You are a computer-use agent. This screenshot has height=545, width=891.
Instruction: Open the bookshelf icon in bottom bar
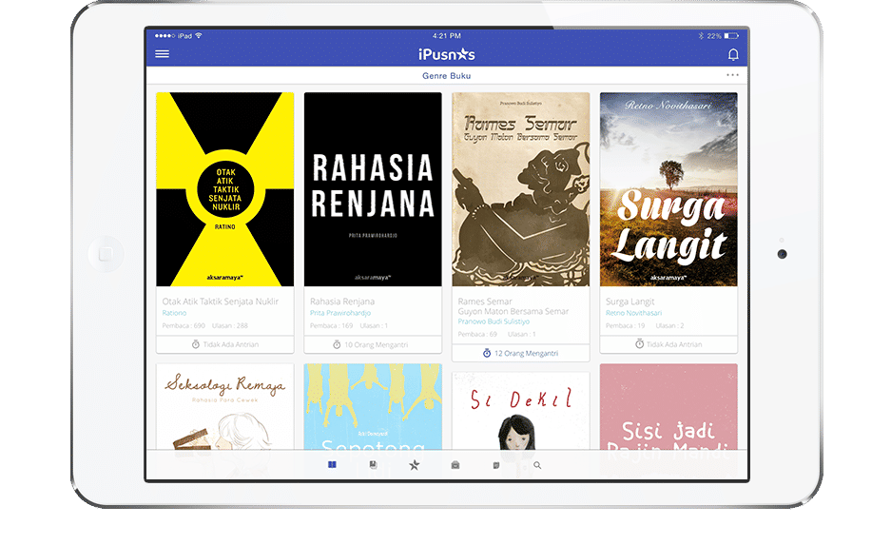click(374, 465)
